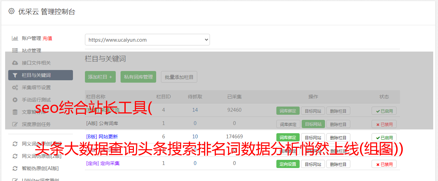This screenshot has height=181, width=438.
Task: Click 目标网站 for 公有词库 row
Action: coord(313,124)
